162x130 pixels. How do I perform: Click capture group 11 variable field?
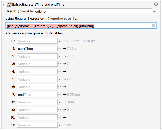[x=37, y=125]
